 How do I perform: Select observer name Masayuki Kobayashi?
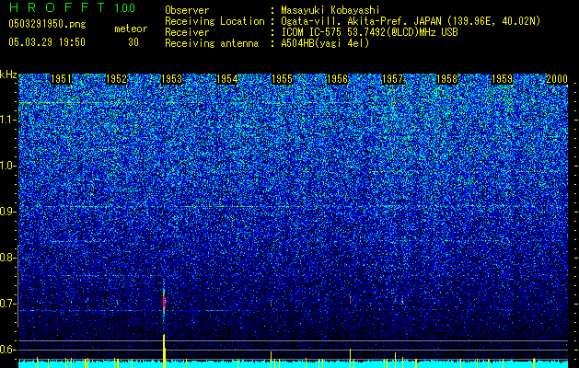330,10
